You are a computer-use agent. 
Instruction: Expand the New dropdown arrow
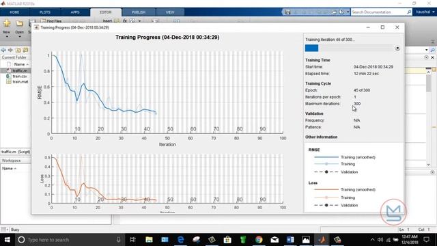(x=7, y=36)
